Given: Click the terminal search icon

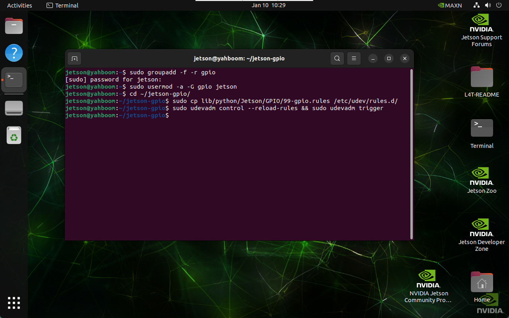Looking at the screenshot, I should (x=337, y=59).
